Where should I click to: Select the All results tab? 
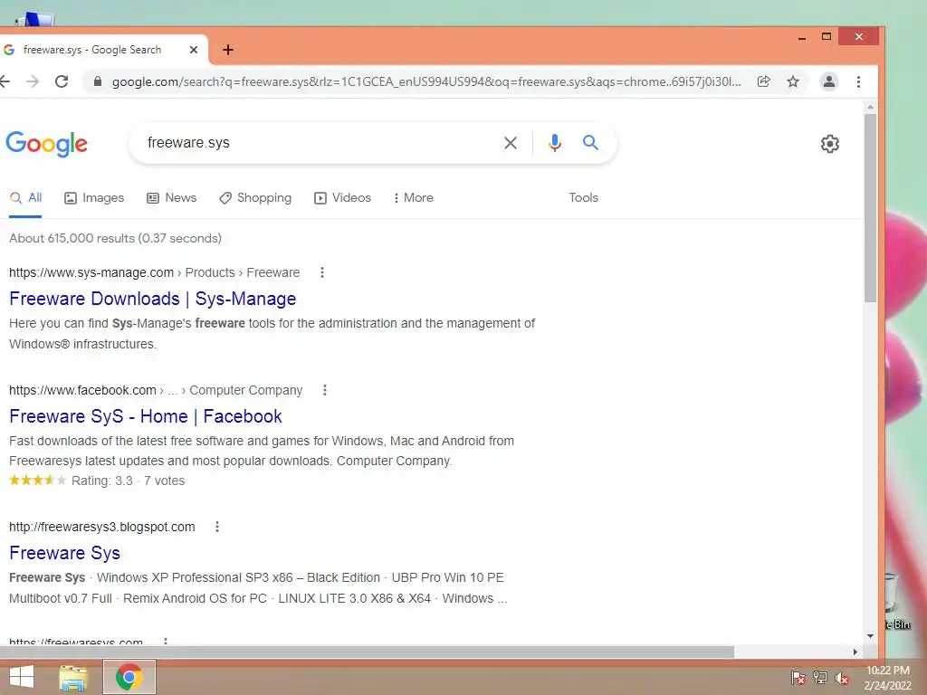tap(26, 198)
